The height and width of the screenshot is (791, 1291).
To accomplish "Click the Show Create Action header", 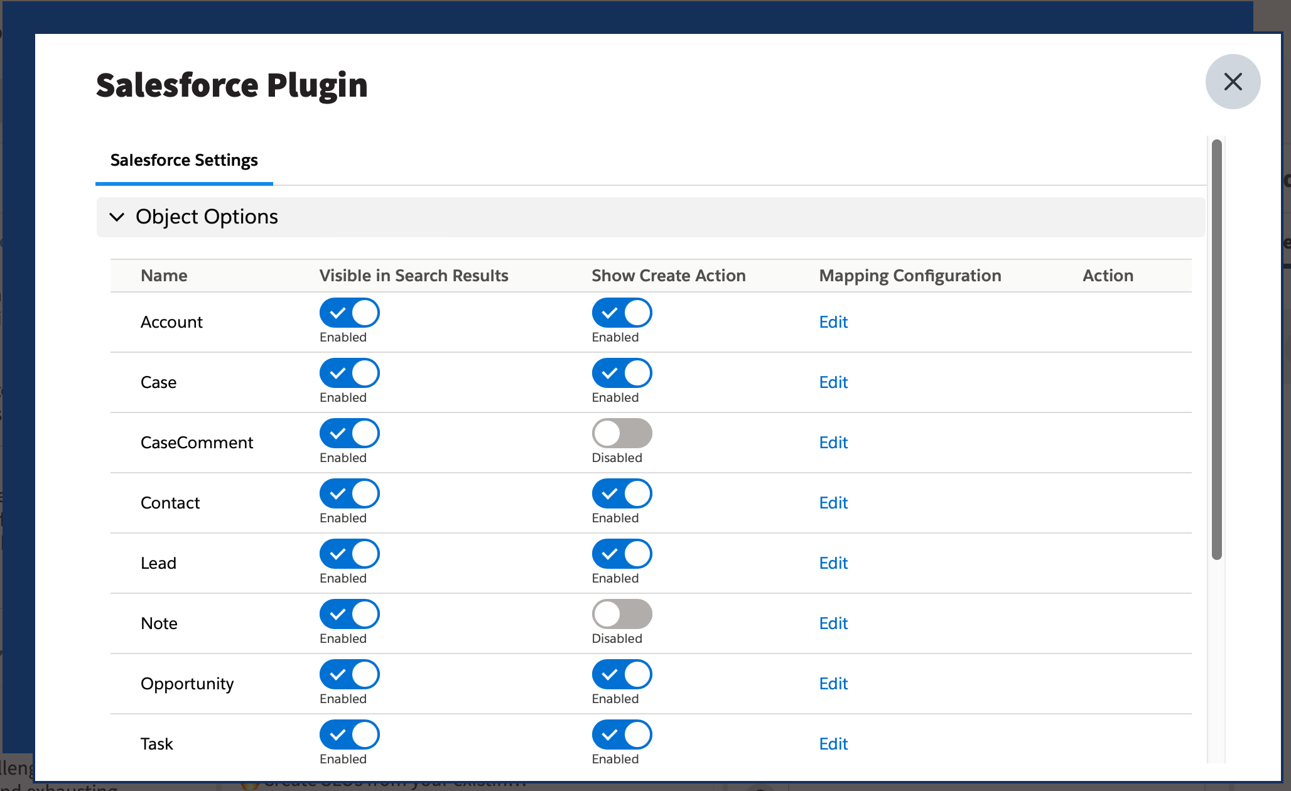I will (669, 276).
